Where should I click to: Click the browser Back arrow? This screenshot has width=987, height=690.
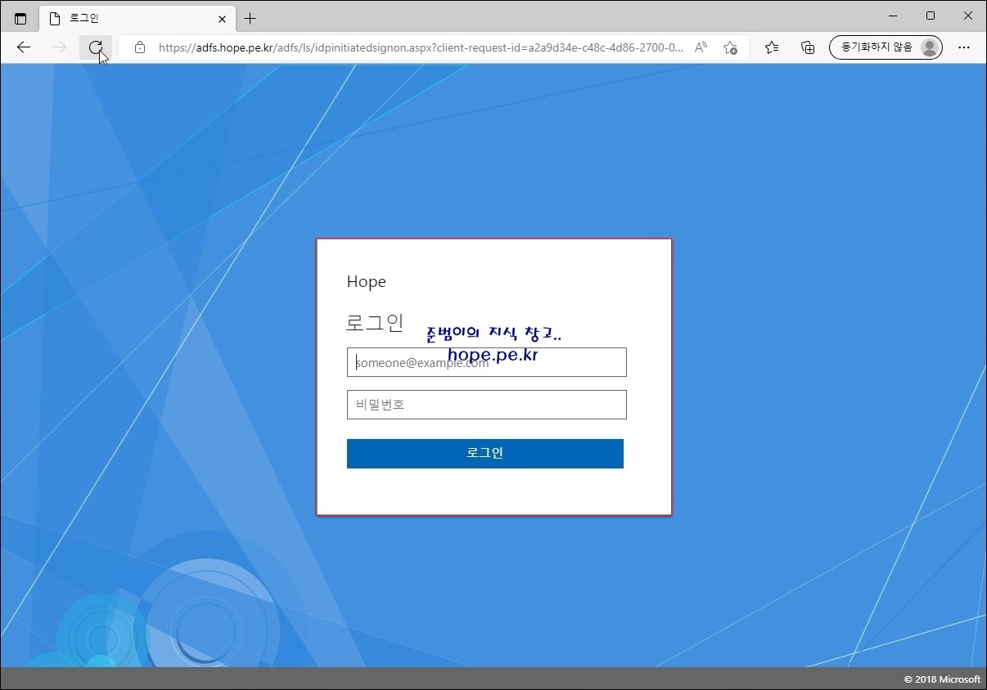coord(24,47)
